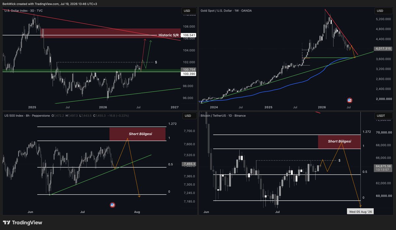Click the 2027 time label on Dollar Index
396x230 pixels.
[175, 107]
